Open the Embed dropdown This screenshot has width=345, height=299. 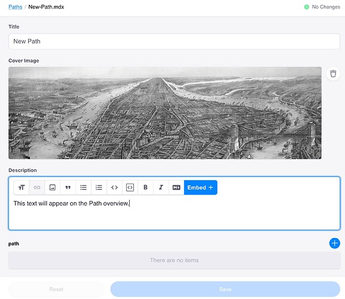201,187
